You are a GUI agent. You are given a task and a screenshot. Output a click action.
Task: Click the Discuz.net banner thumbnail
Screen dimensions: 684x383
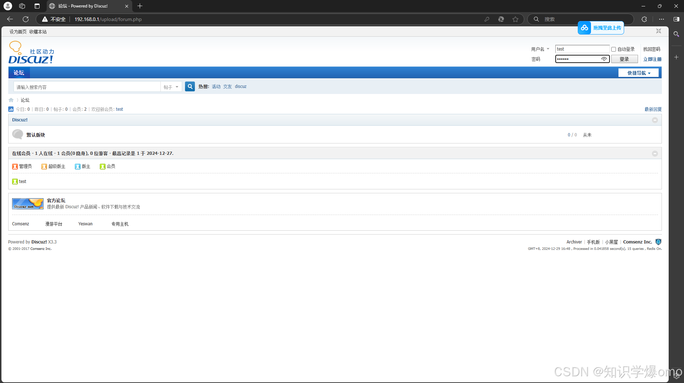tap(28, 204)
